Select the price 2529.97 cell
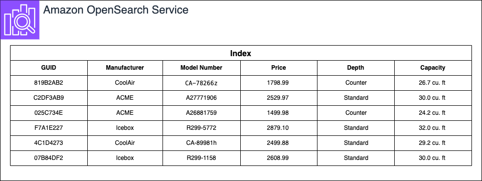Viewport: 482px width, 181px height. pos(278,98)
